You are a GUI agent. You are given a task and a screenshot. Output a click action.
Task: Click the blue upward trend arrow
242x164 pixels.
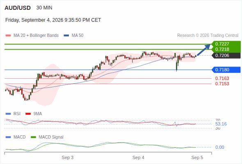(x=204, y=50)
